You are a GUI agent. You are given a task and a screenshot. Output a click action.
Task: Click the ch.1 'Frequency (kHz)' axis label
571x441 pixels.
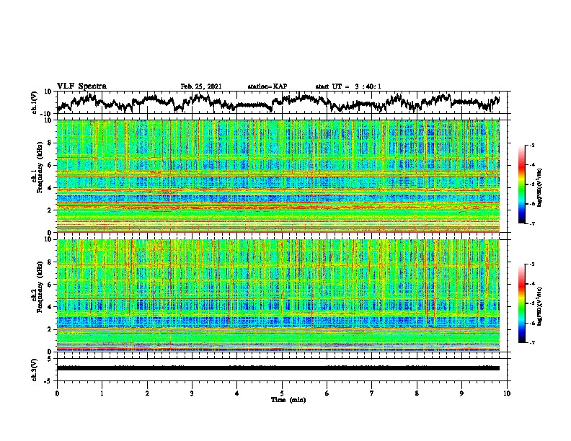[x=40, y=167]
